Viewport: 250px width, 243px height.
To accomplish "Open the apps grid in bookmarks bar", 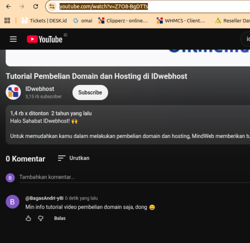I will pyautogui.click(x=7, y=20).
